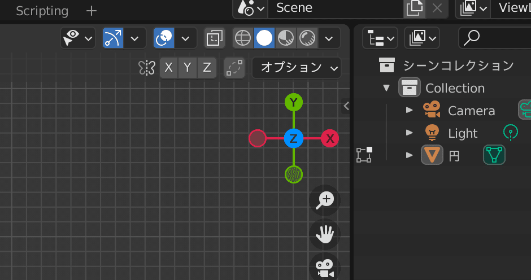Image resolution: width=531 pixels, height=280 pixels.
Task: Click the orange Camera object icon
Action: tap(432, 110)
